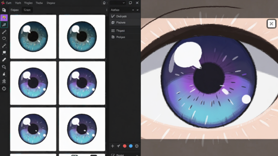
Task: Select the Etabyes entry label in the right panel
Action: coord(121,16)
